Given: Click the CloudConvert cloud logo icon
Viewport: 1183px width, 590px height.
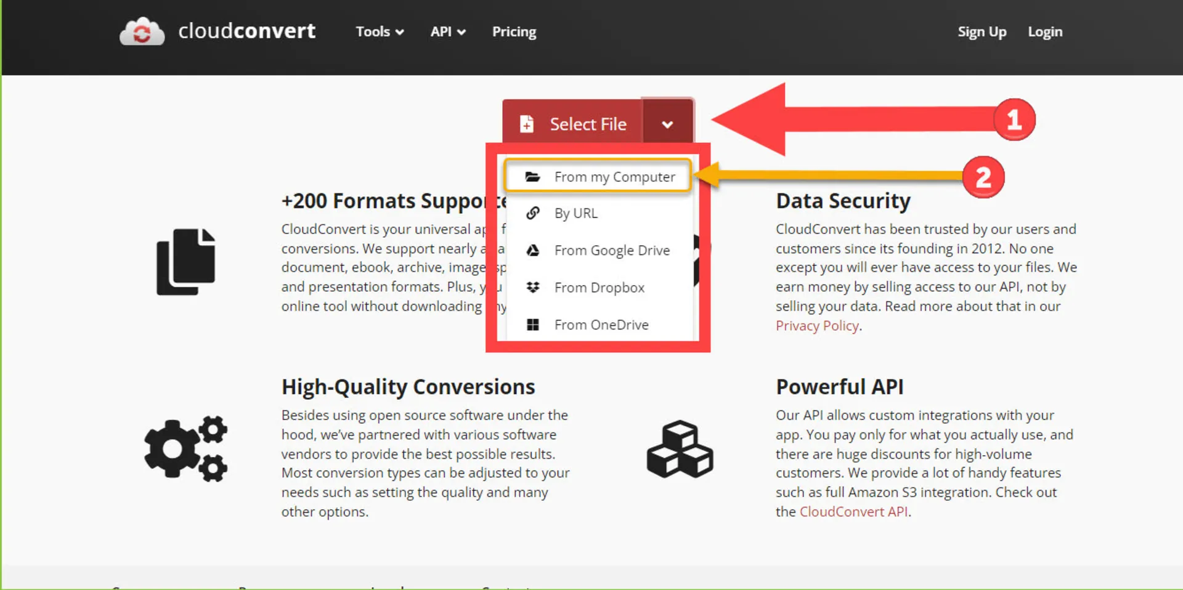Looking at the screenshot, I should [x=142, y=31].
